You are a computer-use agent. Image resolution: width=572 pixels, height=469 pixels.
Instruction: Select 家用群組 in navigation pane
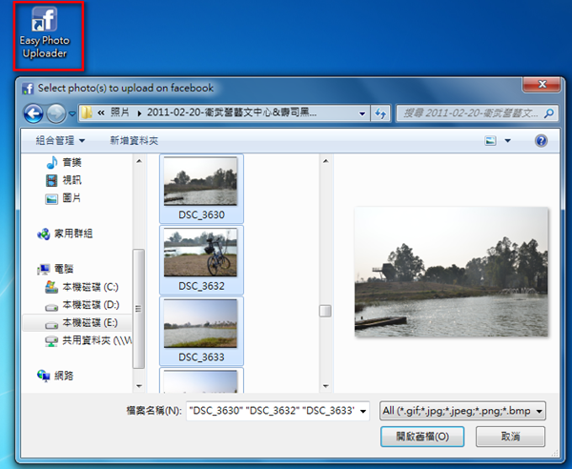tap(65, 234)
